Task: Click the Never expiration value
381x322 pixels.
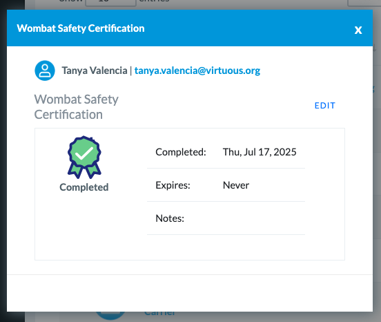Action: 236,185
